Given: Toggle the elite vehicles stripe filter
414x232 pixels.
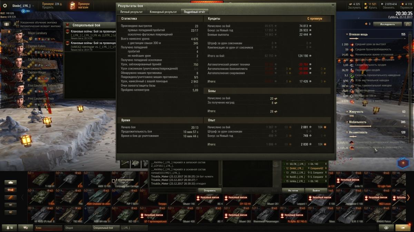Looking at the screenshot, I should (x=10, y=197).
